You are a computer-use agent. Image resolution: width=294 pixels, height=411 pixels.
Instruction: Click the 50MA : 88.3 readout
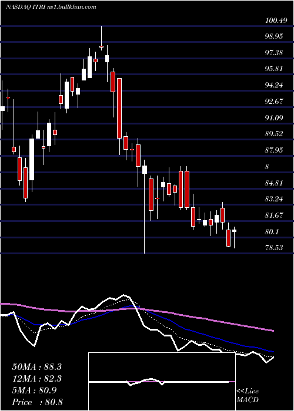pos(36,367)
